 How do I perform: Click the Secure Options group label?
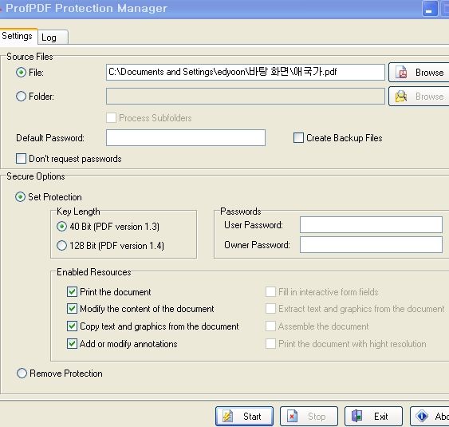pyautogui.click(x=36, y=176)
